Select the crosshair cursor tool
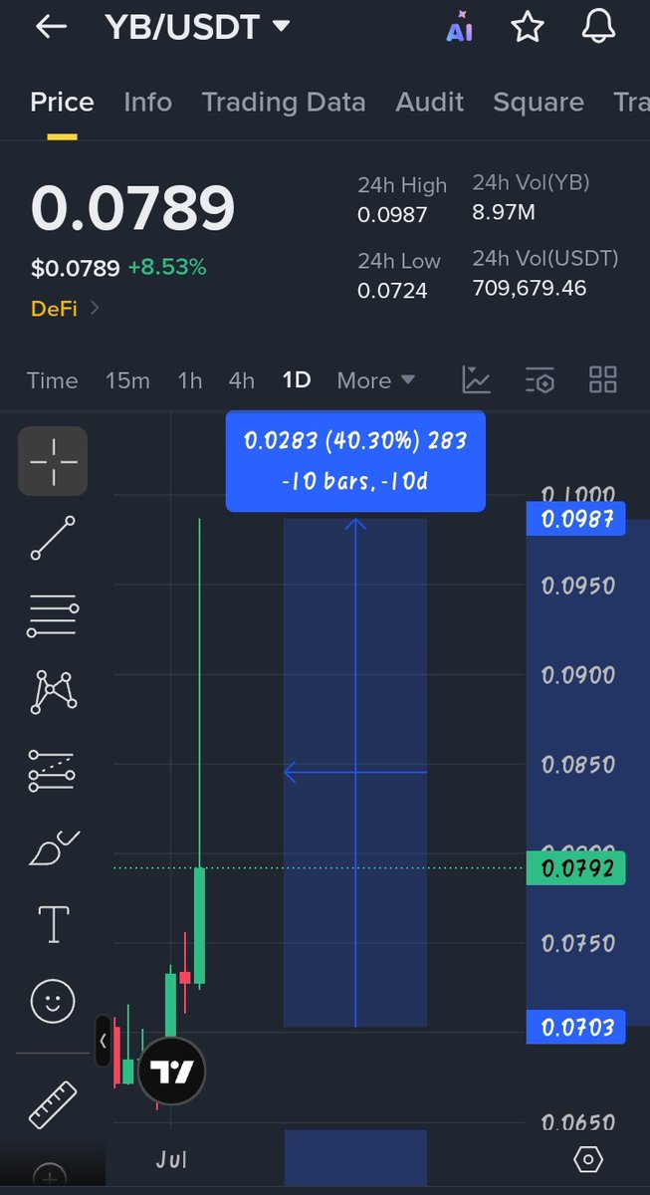Viewport: 650px width, 1195px height. click(x=53, y=461)
